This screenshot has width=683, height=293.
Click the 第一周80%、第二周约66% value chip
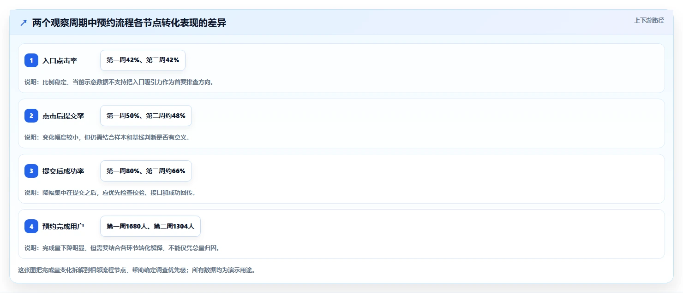click(x=146, y=171)
